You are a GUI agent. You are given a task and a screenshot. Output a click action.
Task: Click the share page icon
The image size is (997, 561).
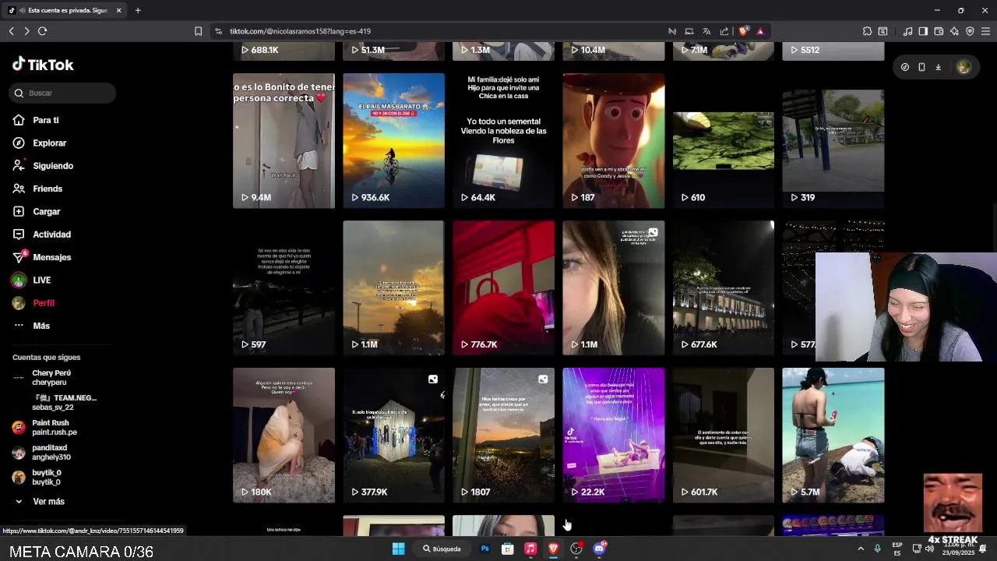(x=724, y=31)
